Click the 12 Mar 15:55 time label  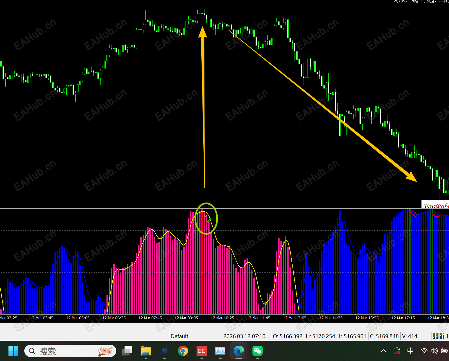(367, 318)
